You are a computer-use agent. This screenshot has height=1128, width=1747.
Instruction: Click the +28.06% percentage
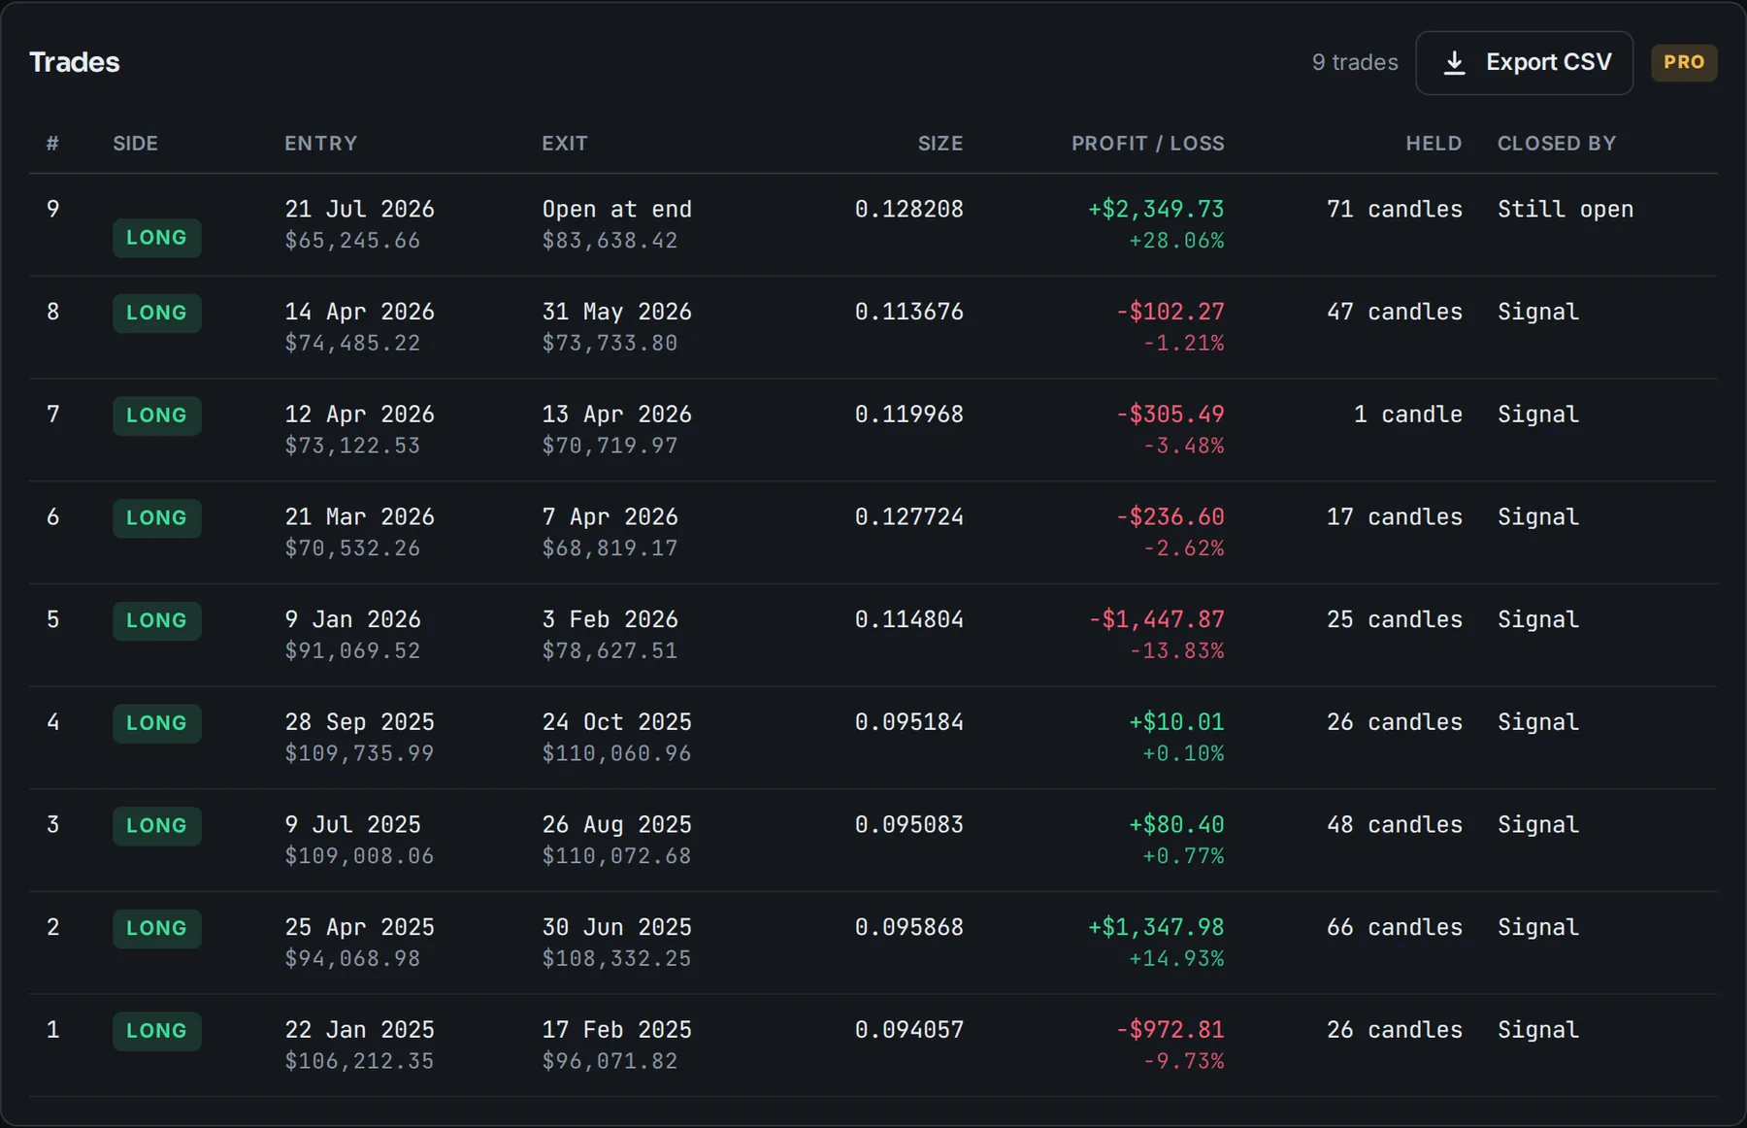coord(1175,241)
